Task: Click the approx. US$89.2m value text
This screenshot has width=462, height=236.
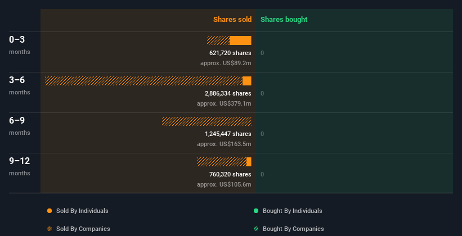Action: pyautogui.click(x=226, y=63)
